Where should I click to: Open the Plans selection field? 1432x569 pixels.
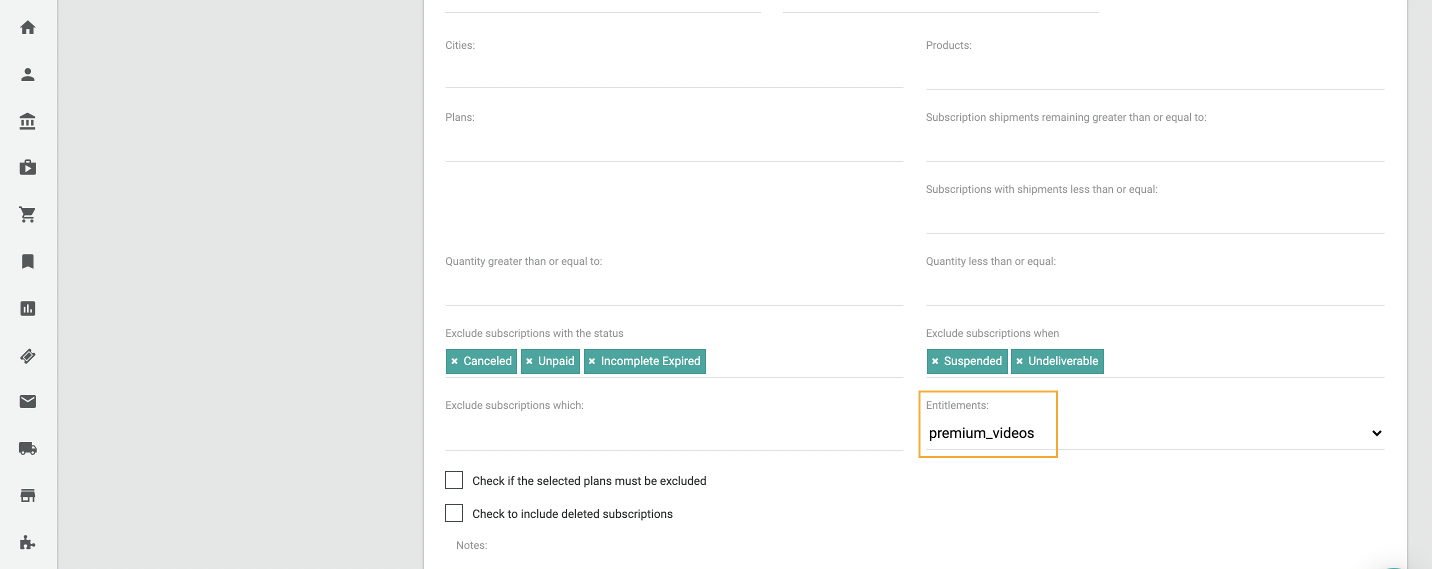click(674, 145)
